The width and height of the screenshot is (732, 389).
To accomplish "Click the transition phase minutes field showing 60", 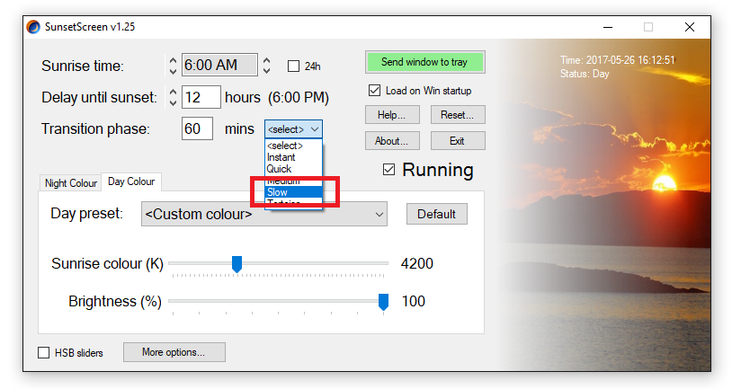I will (x=197, y=128).
